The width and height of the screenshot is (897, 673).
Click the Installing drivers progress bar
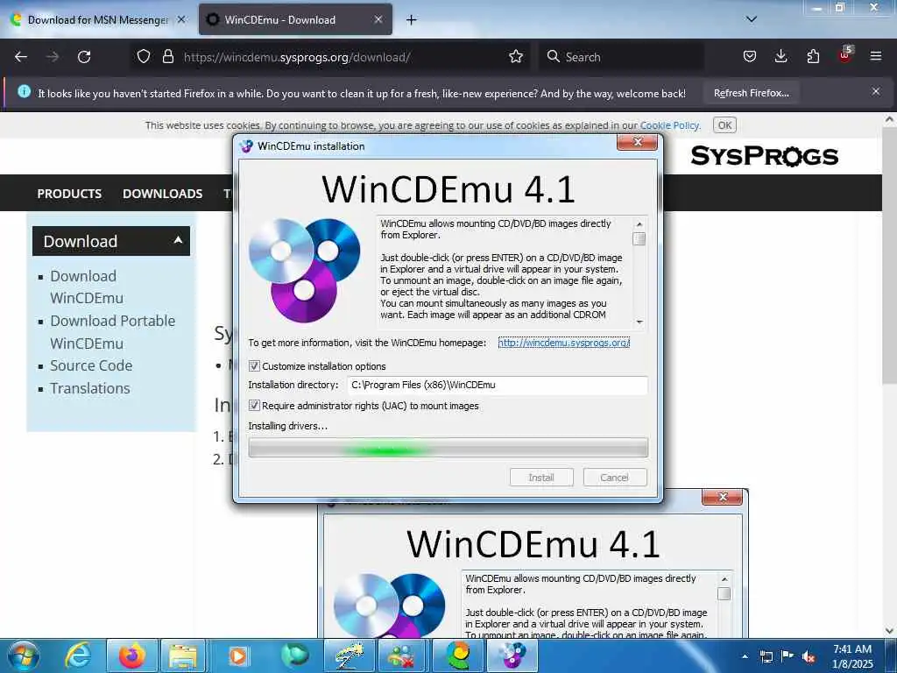pyautogui.click(x=448, y=448)
